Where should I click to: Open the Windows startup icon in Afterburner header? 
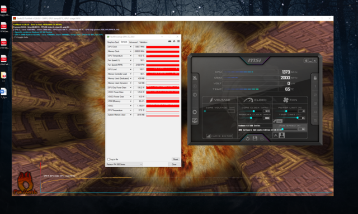[306, 61]
